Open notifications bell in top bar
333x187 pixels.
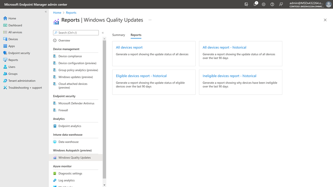(255, 4)
